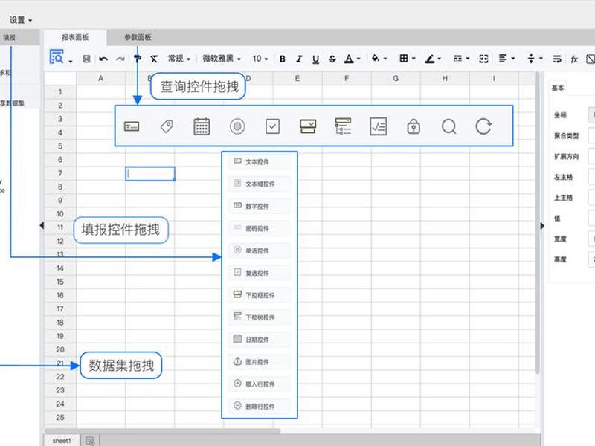Open the 基本 properties tab

pyautogui.click(x=558, y=88)
